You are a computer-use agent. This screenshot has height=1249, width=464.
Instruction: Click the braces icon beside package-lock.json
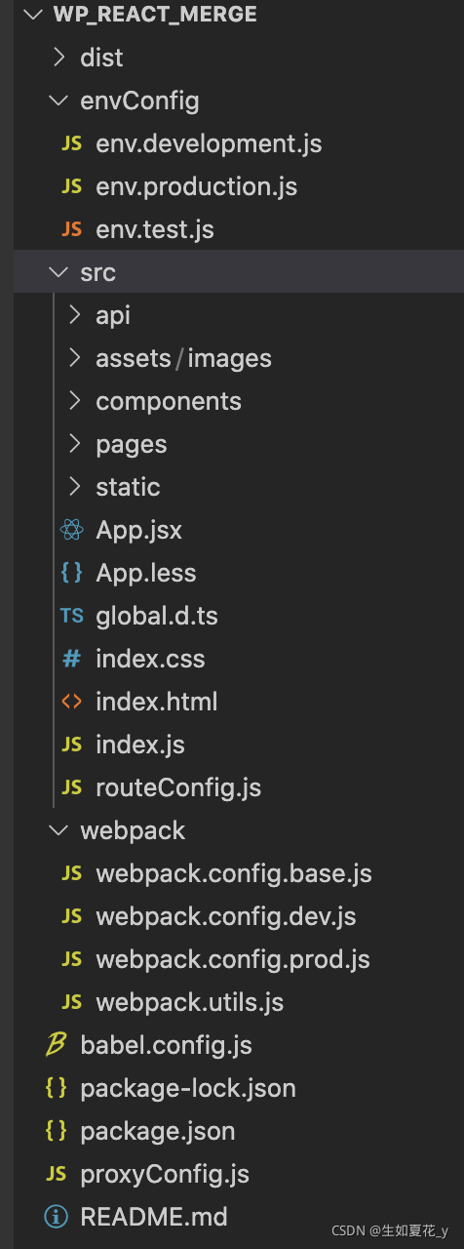tap(57, 1088)
